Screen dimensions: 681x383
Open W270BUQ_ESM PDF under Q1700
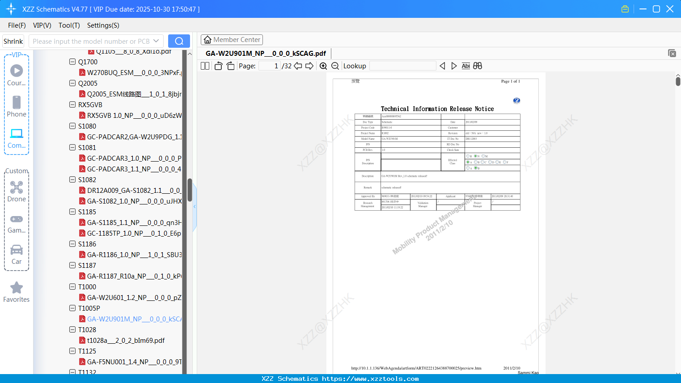(130, 73)
